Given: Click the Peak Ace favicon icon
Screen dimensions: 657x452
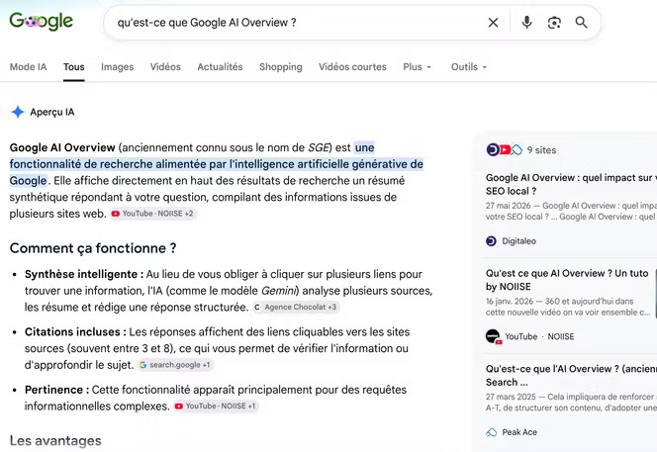Looking at the screenshot, I should [491, 432].
